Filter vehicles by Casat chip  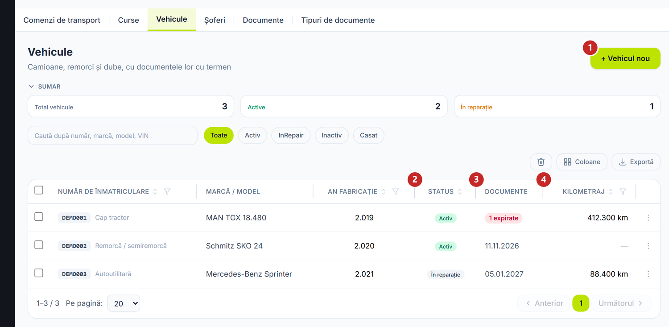point(369,135)
